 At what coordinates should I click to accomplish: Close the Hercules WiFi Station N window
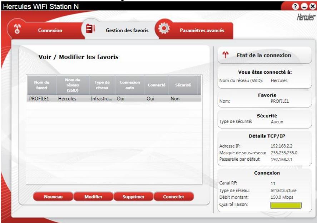313,6
